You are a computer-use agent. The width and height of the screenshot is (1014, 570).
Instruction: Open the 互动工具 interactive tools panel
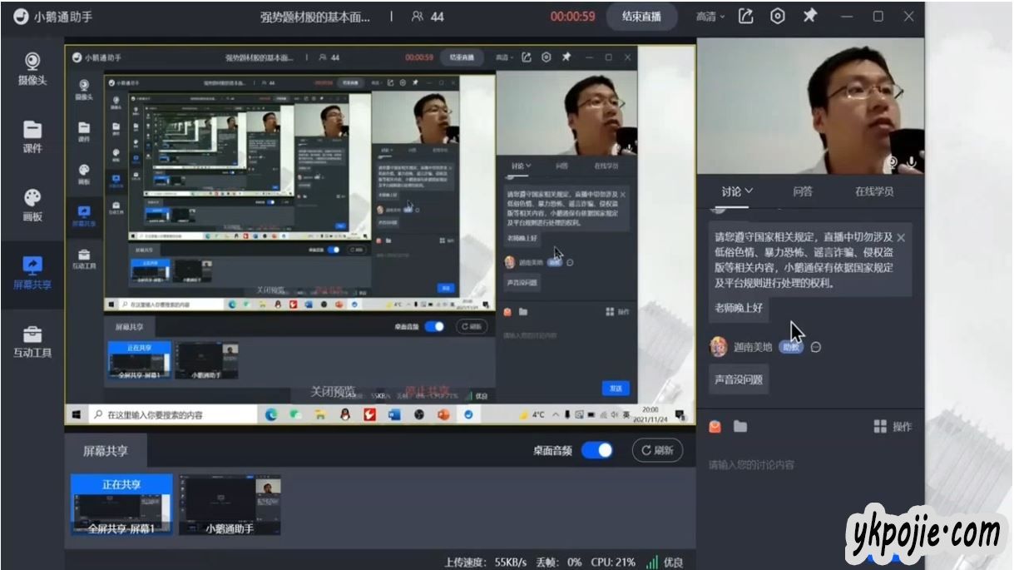tap(32, 341)
